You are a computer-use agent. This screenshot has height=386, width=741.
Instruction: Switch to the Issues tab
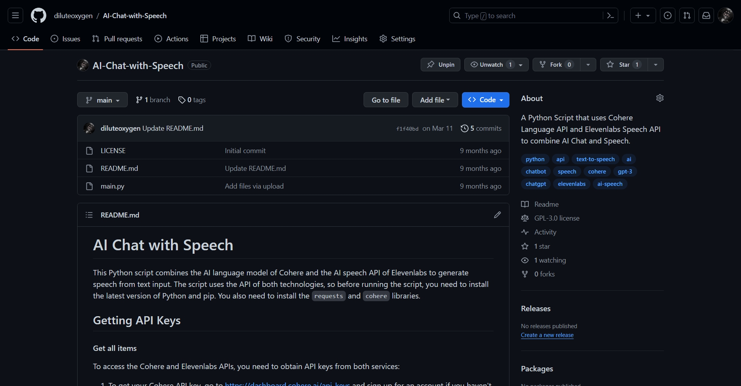click(x=66, y=39)
